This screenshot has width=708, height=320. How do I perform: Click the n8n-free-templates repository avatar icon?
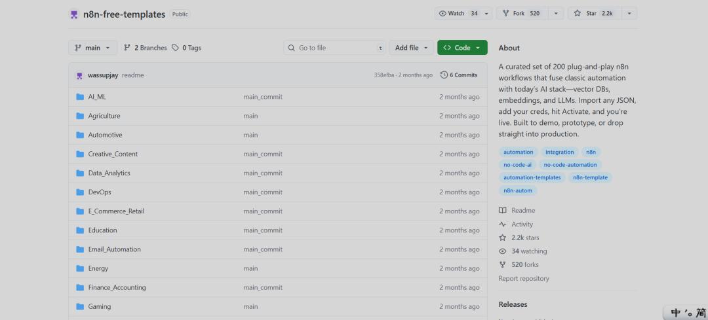[x=74, y=14]
